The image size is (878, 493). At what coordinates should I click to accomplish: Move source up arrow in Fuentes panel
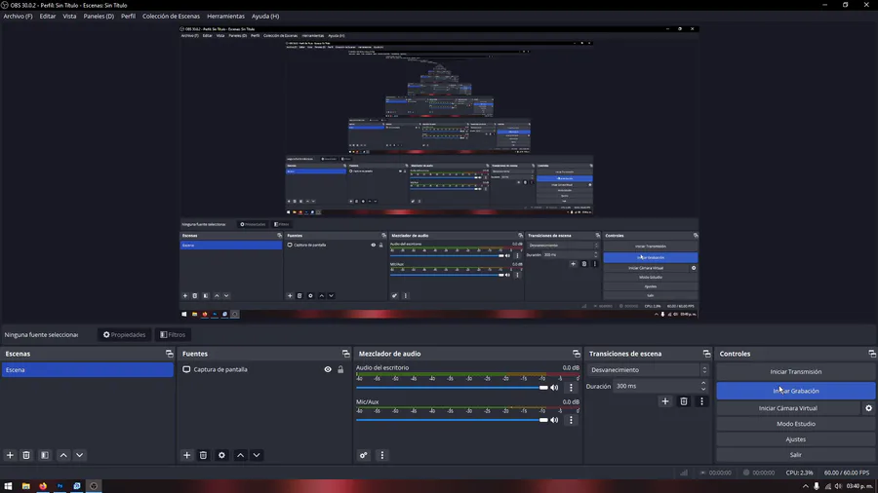(x=240, y=455)
